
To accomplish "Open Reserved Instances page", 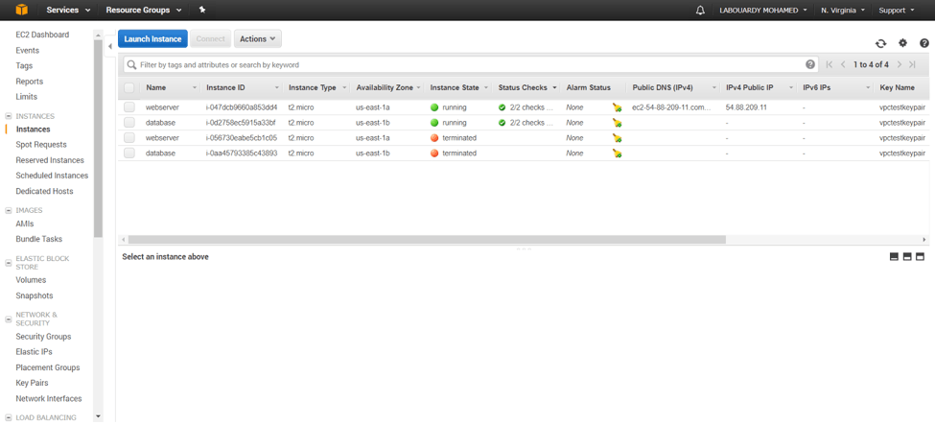I will click(x=50, y=160).
